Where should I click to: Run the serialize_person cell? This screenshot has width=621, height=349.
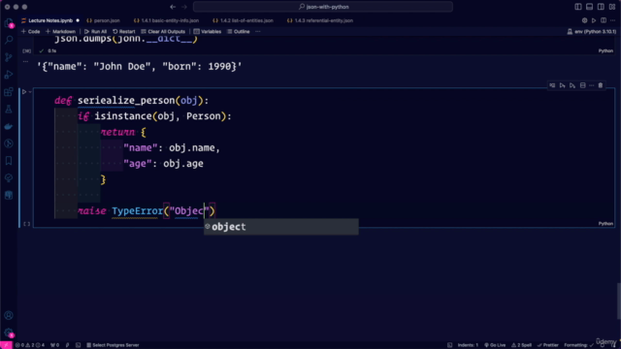tap(24, 92)
